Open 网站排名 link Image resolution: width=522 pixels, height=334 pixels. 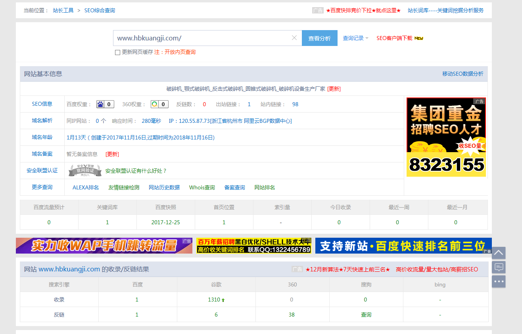pos(265,187)
